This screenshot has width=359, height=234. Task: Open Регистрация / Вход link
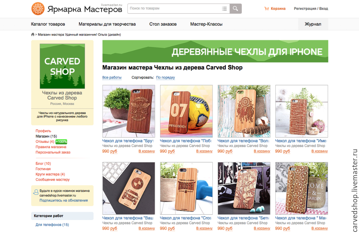point(311,9)
